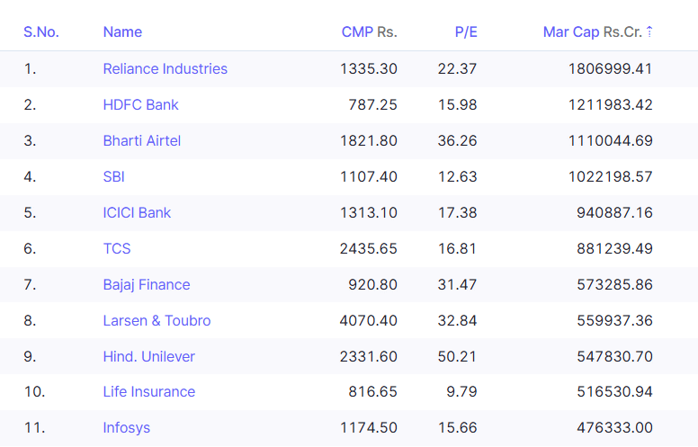Open the Bajaj Finance page link

[x=147, y=284]
